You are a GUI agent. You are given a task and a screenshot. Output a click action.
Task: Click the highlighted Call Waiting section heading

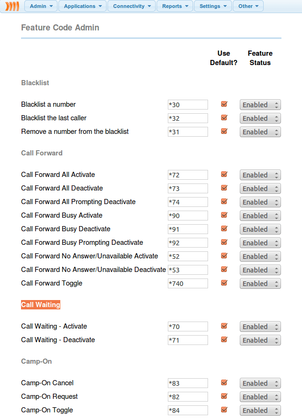[x=41, y=305]
